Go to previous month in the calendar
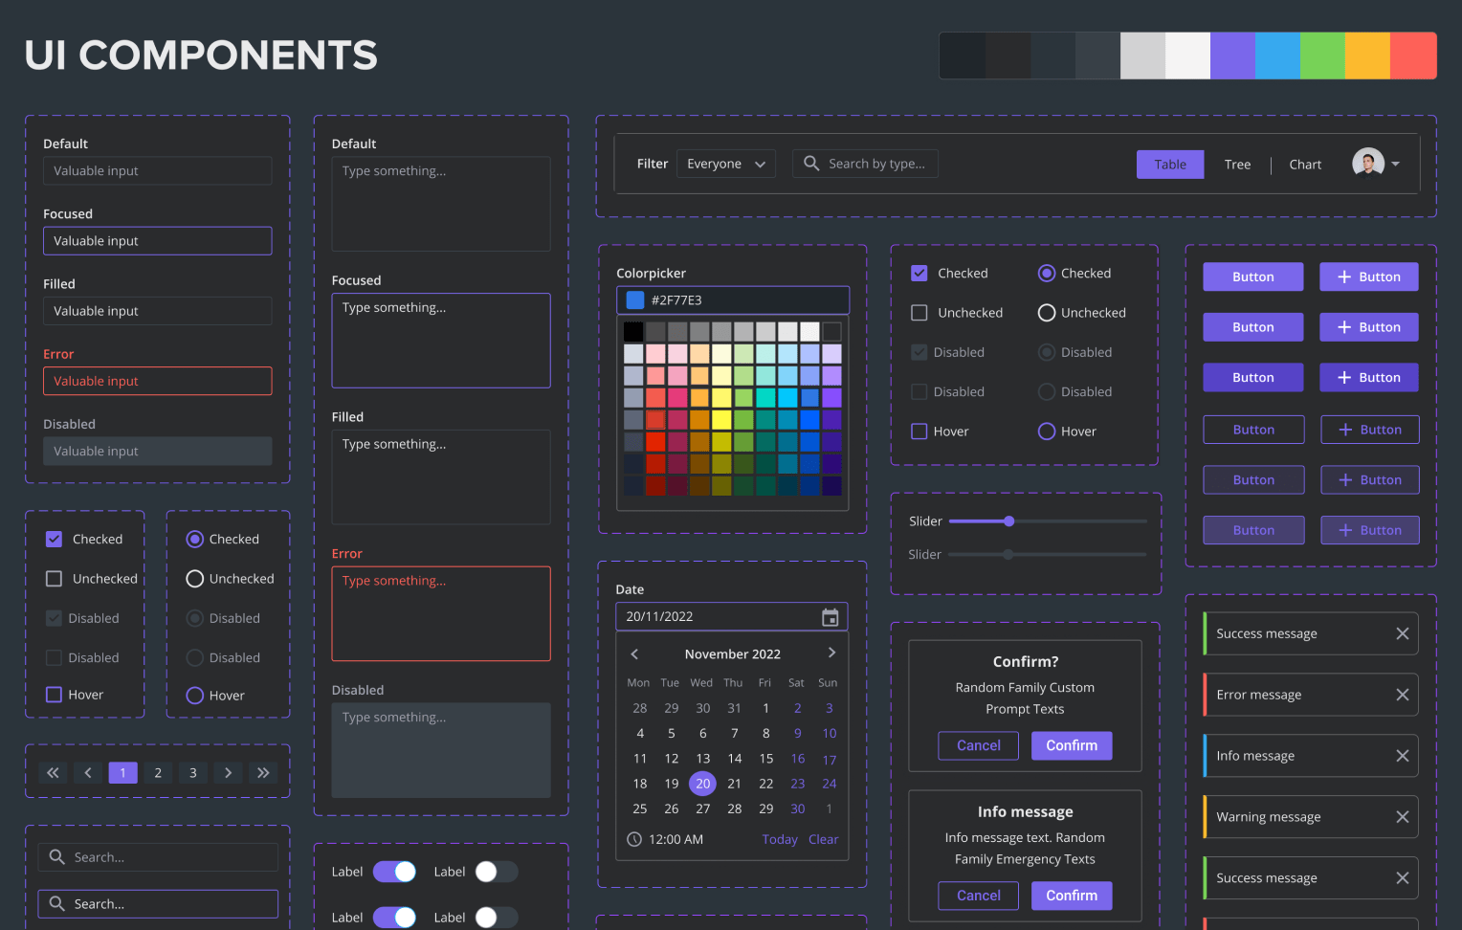Viewport: 1462px width, 930px height. coord(634,653)
